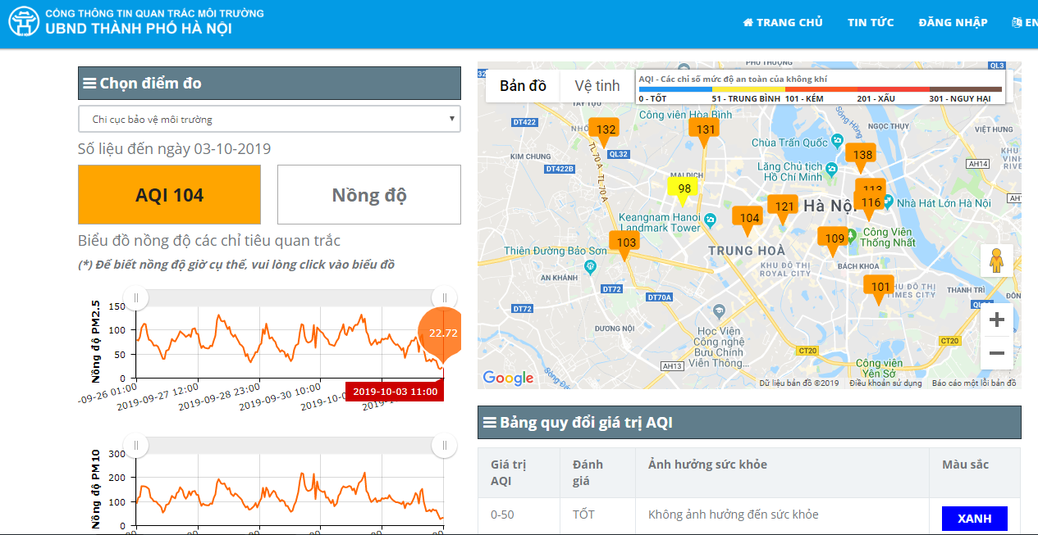Select the AQI 109 map marker
This screenshot has width=1038, height=535.
pos(834,238)
